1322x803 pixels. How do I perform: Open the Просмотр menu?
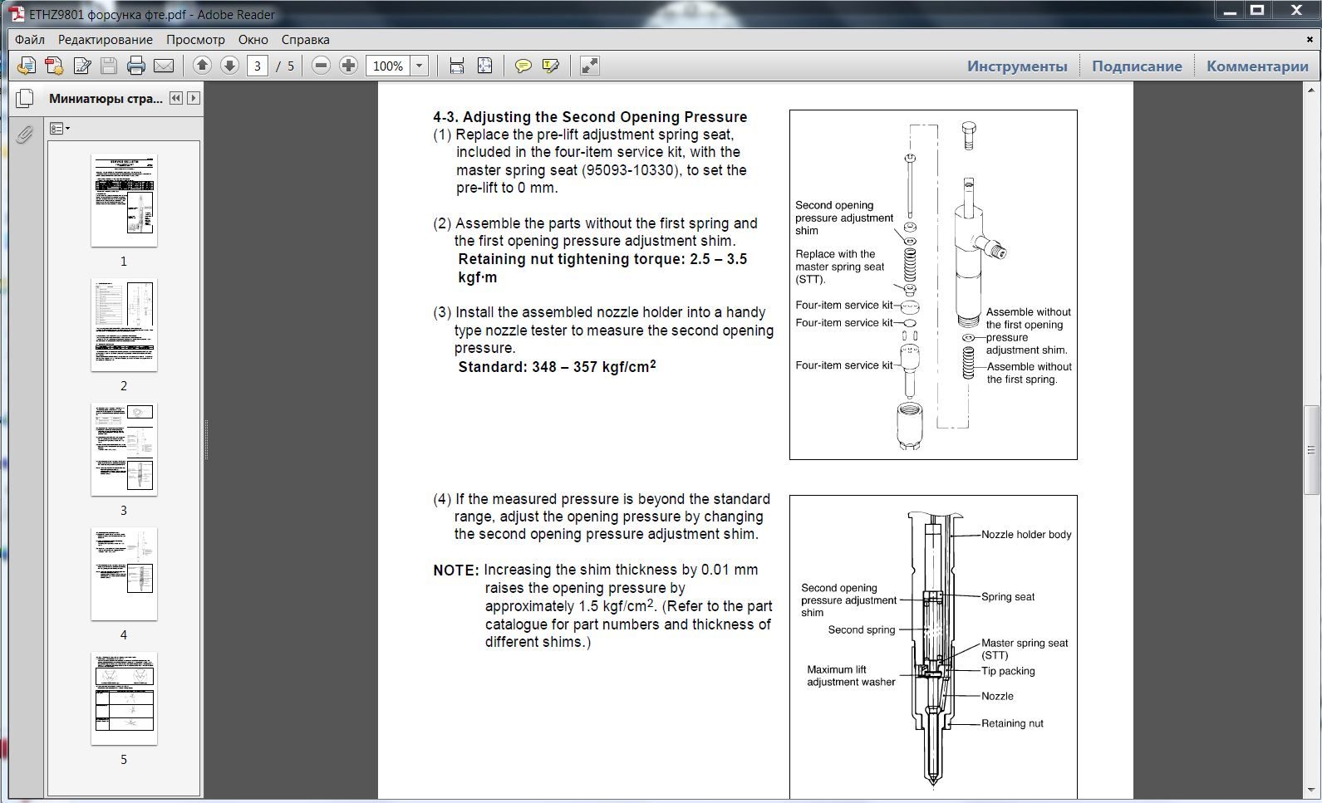195,39
